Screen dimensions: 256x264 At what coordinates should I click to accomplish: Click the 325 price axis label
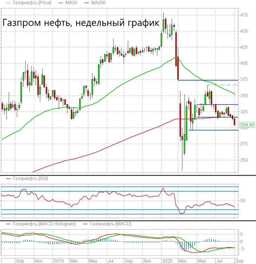point(244,112)
